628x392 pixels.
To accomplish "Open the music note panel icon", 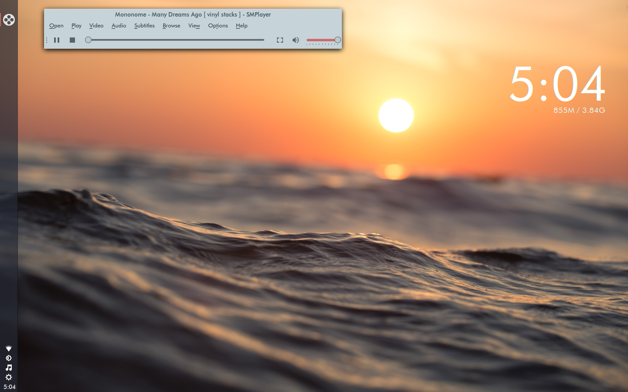I will coord(9,368).
